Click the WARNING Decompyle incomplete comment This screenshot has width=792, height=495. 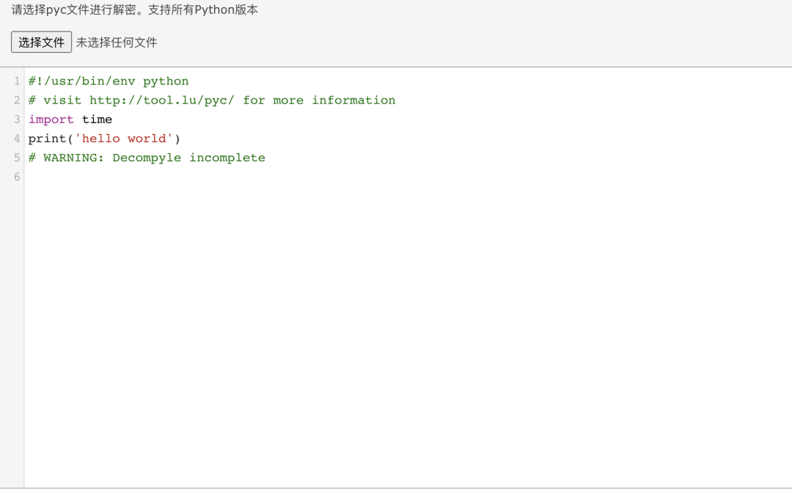coord(147,158)
